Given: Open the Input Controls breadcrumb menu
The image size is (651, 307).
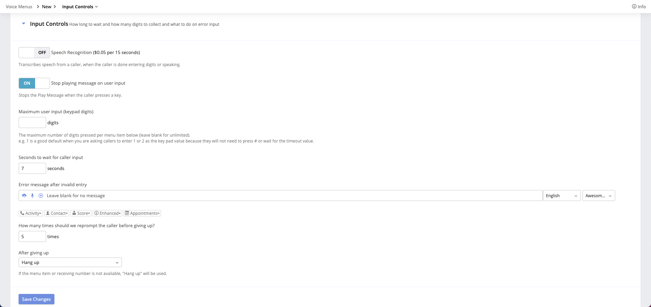Looking at the screenshot, I should point(80,7).
